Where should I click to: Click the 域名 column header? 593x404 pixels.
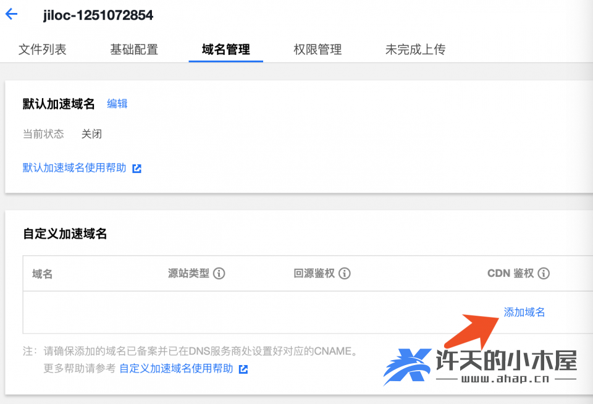[x=42, y=274]
